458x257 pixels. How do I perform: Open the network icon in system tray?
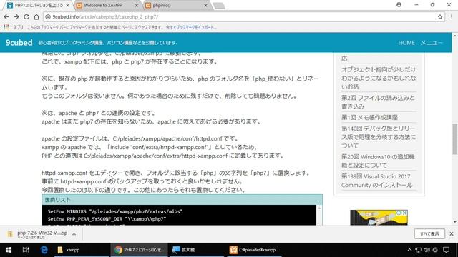418,250
